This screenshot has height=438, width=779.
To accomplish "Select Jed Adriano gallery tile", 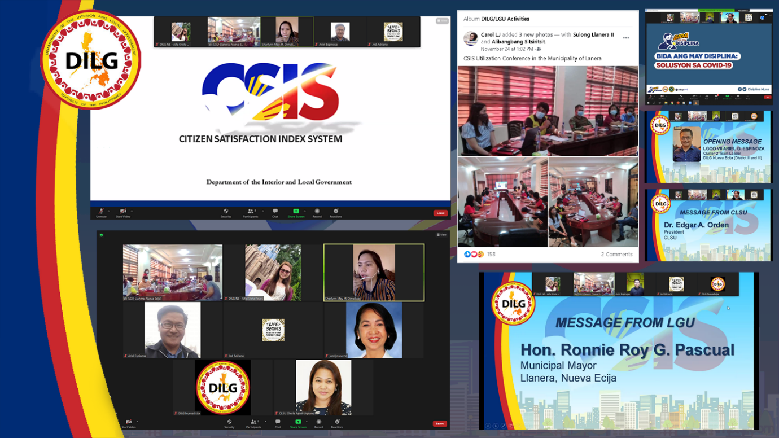I will pyautogui.click(x=273, y=330).
